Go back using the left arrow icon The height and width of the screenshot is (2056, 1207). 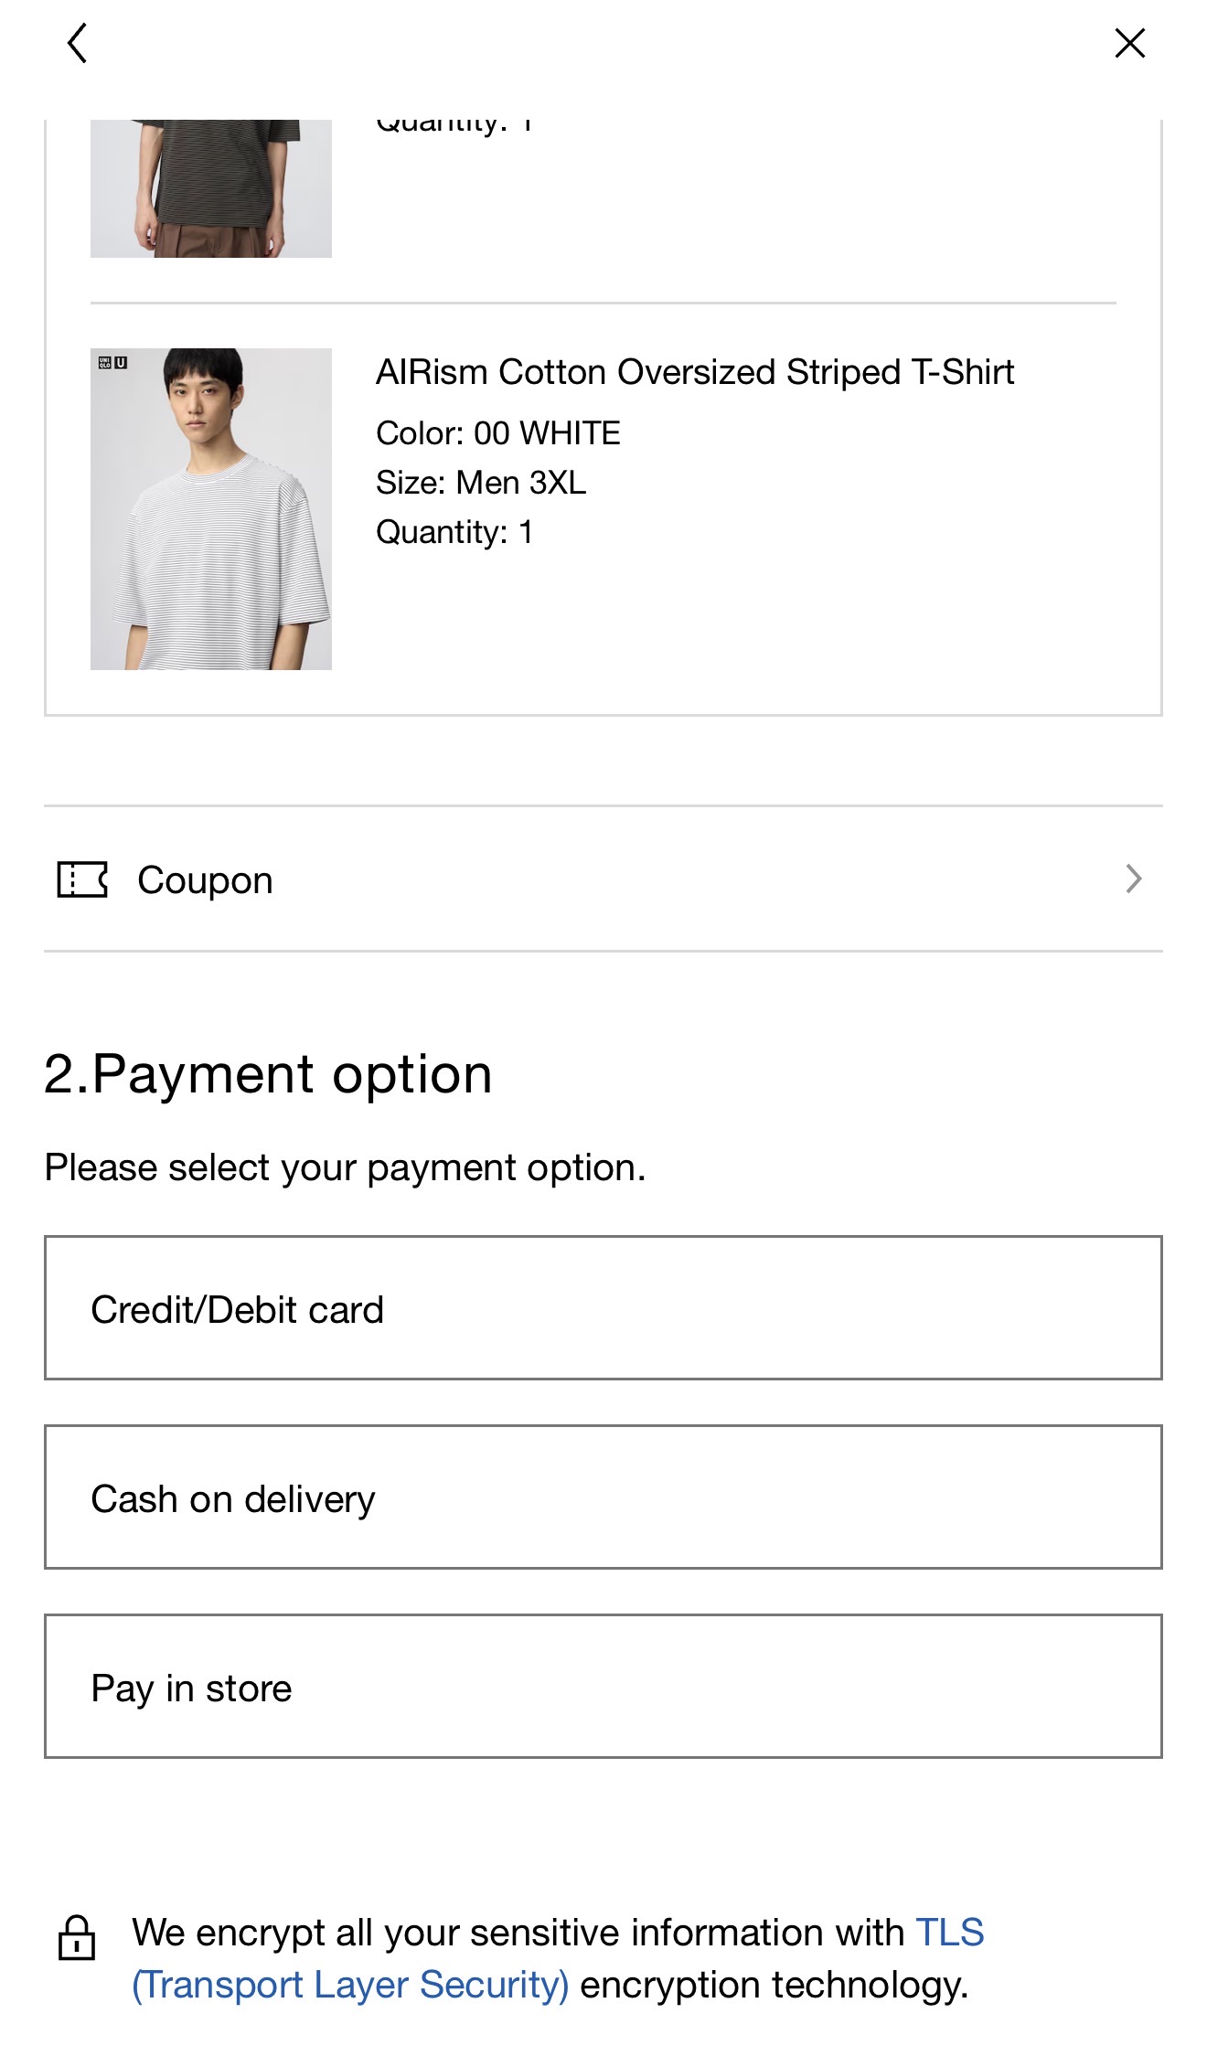[x=78, y=43]
